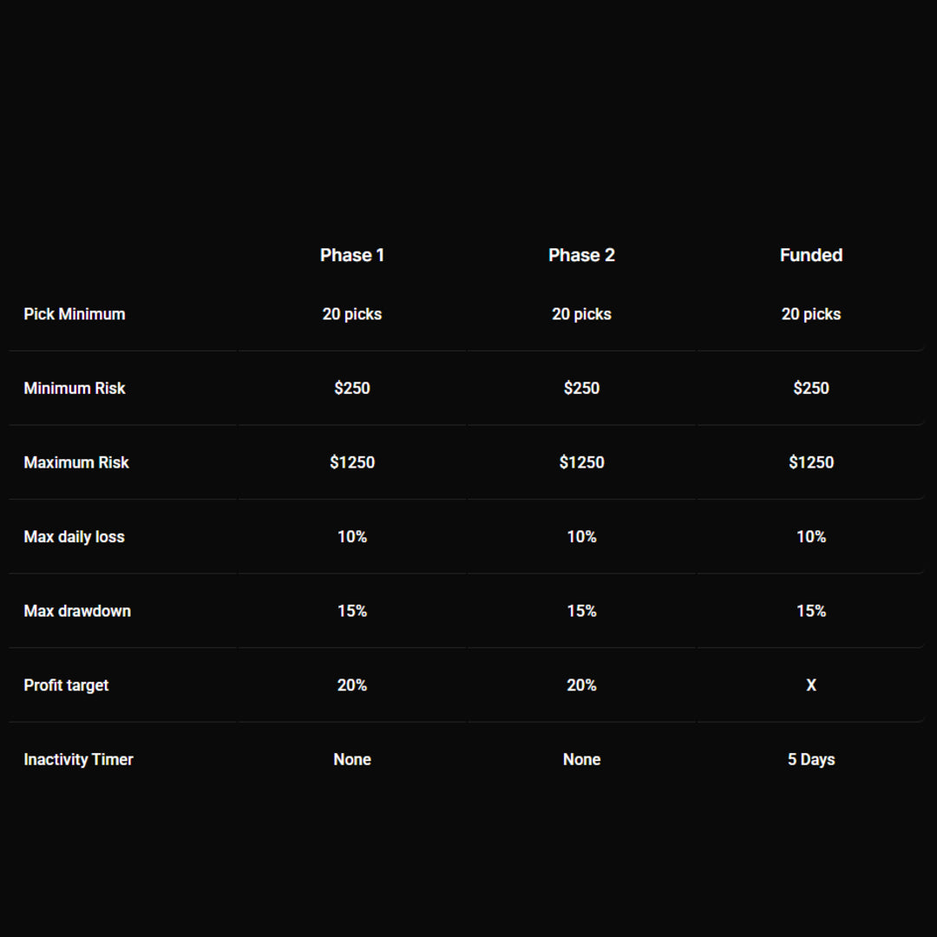
Task: Select the Profit target row label
Action: 66,685
